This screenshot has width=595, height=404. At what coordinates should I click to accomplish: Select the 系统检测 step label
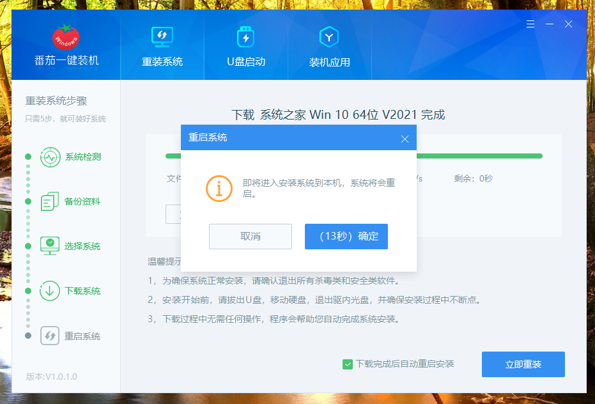(x=82, y=157)
